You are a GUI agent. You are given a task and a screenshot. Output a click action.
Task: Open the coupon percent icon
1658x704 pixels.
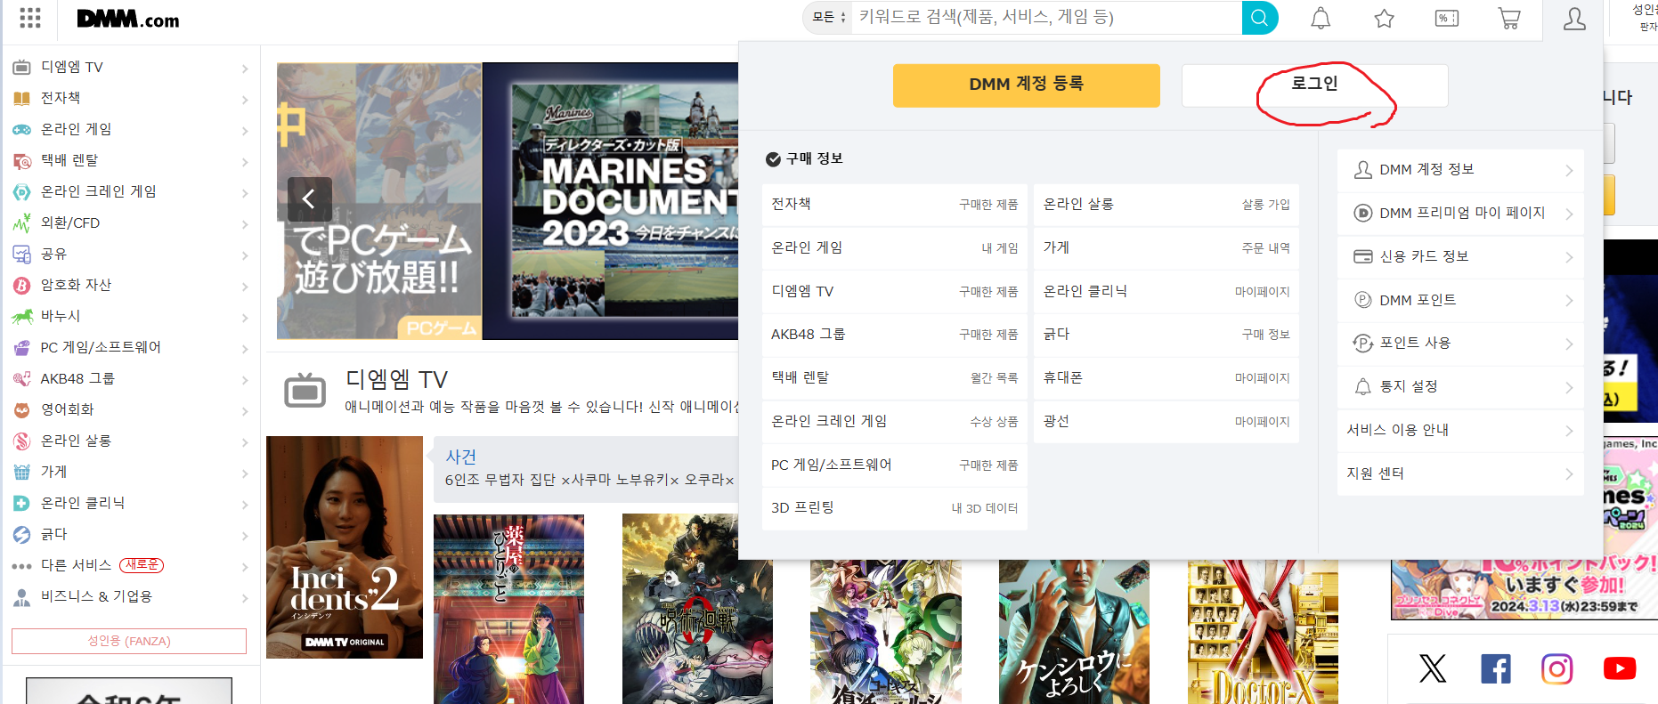tap(1447, 18)
